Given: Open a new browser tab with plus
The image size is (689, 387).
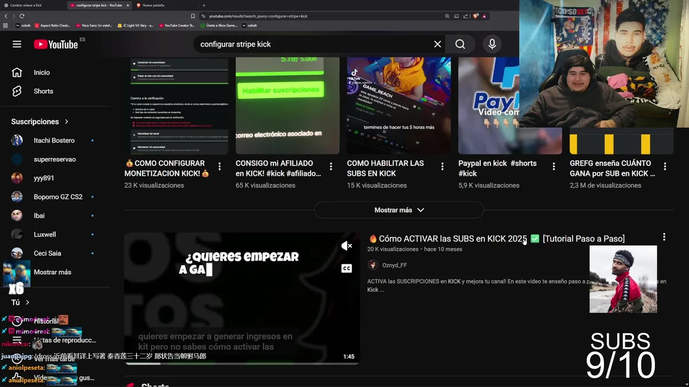Looking at the screenshot, I should click(x=203, y=5).
